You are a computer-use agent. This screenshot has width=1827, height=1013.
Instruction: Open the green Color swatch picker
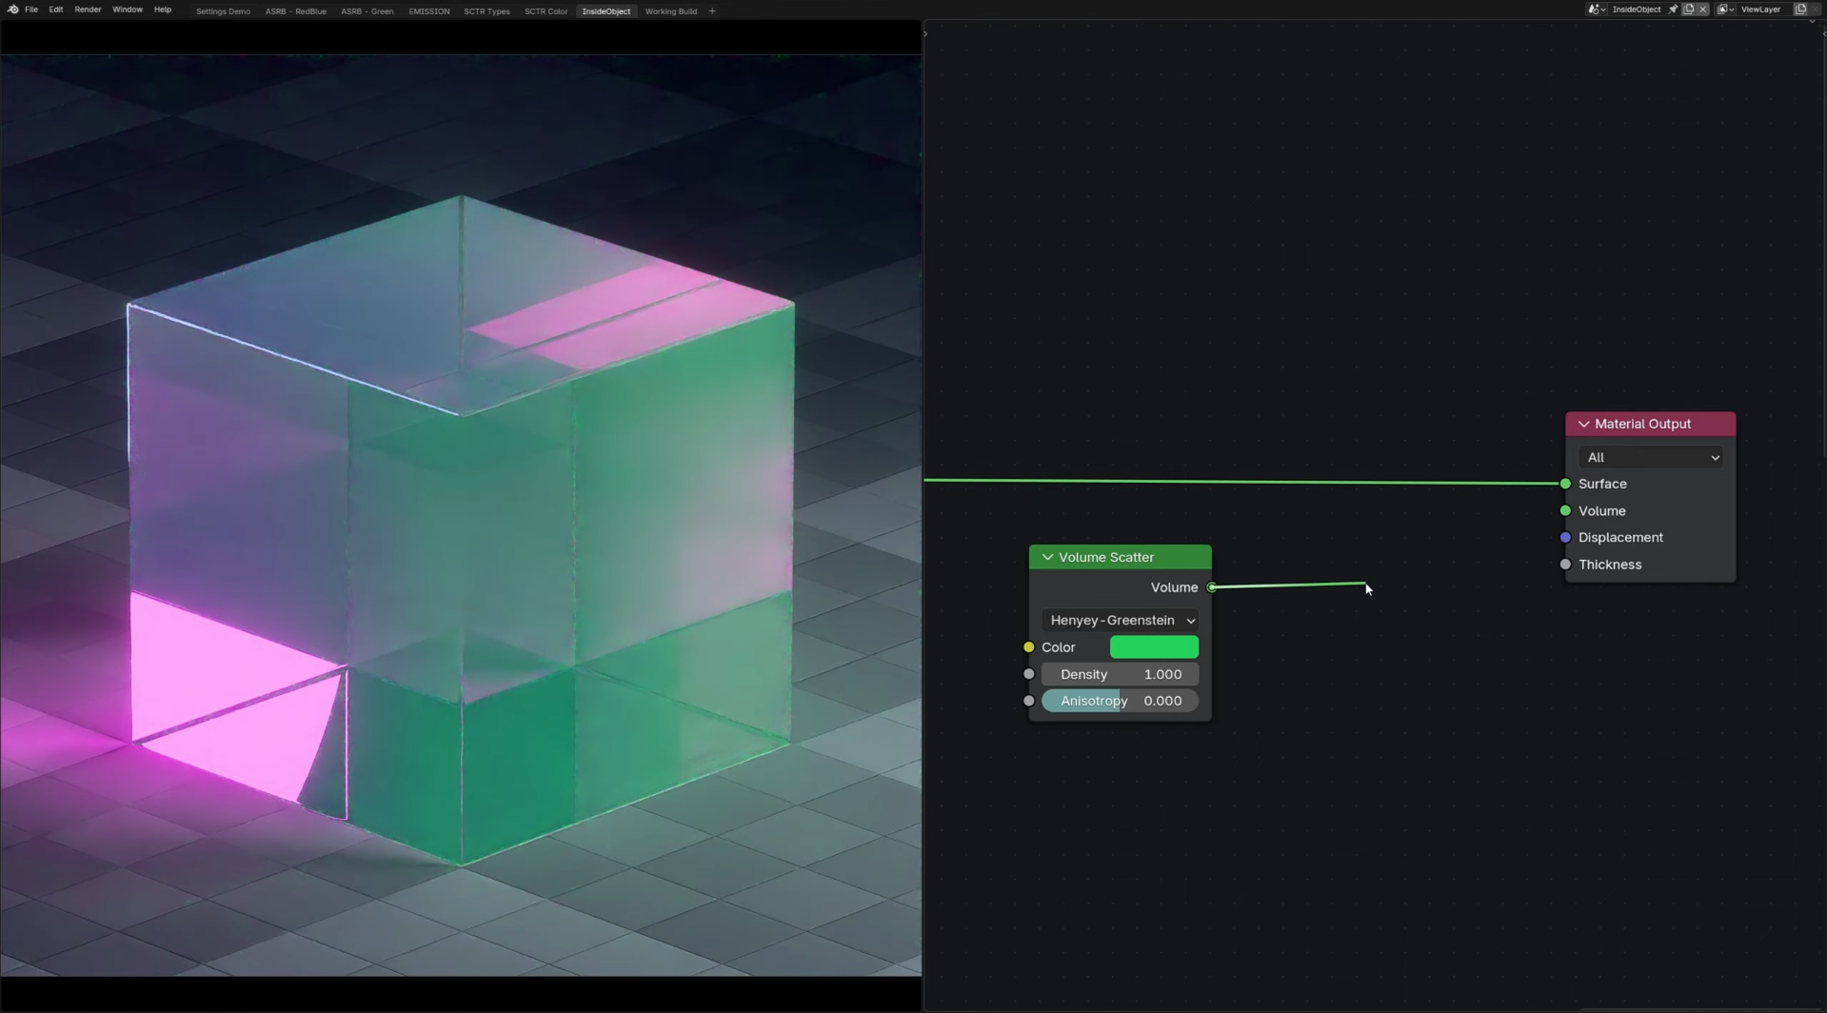1154,647
